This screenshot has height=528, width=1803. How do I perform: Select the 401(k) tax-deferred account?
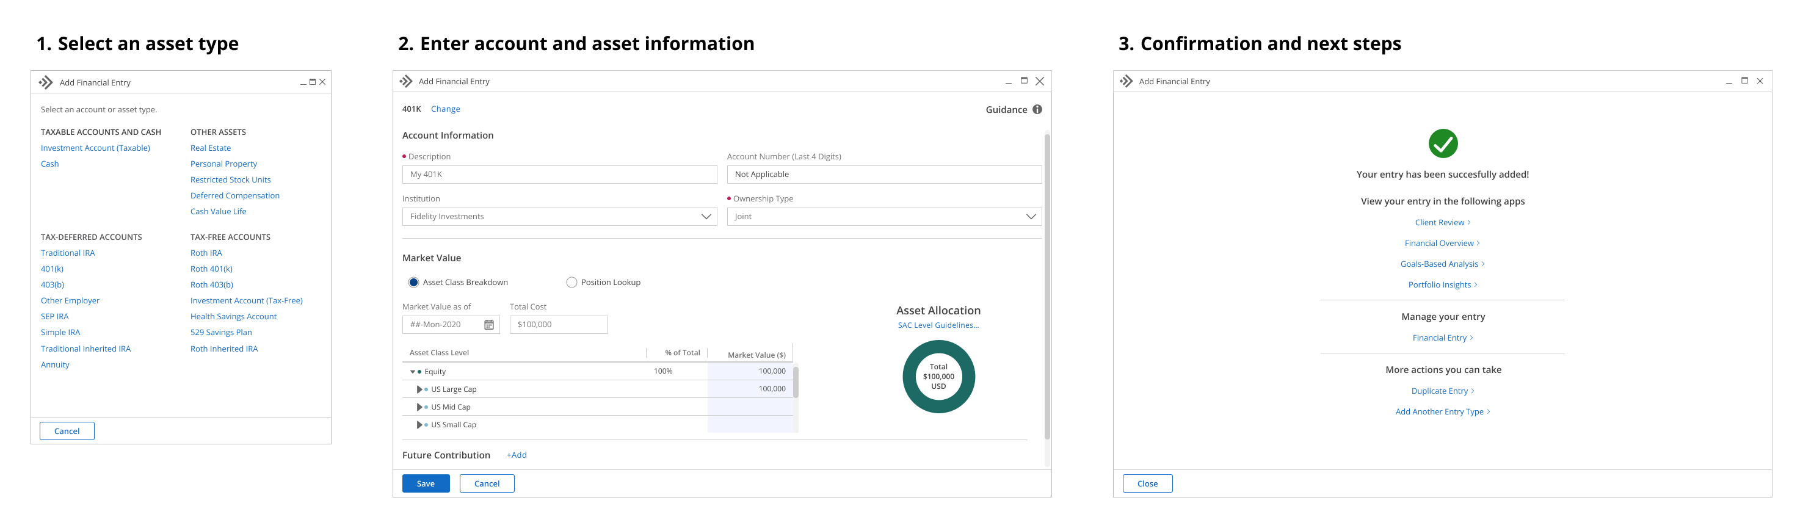52,269
